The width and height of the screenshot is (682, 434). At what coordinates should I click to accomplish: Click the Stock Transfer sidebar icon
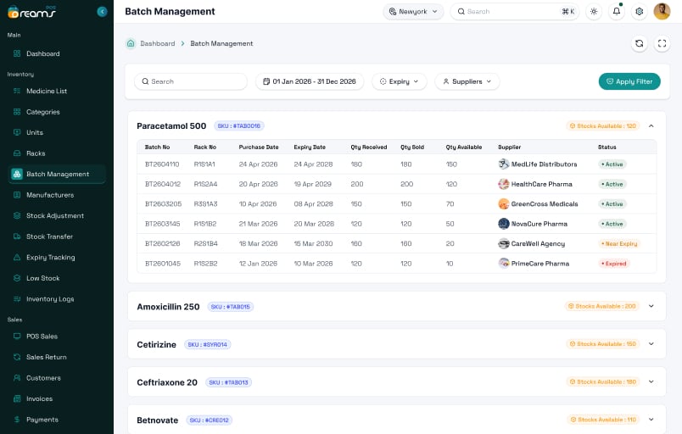(17, 236)
